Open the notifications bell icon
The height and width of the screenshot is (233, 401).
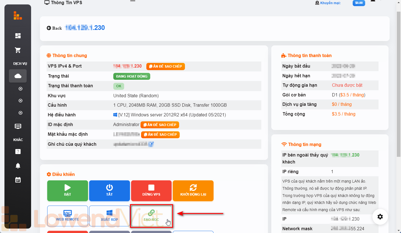pyautogui.click(x=18, y=166)
